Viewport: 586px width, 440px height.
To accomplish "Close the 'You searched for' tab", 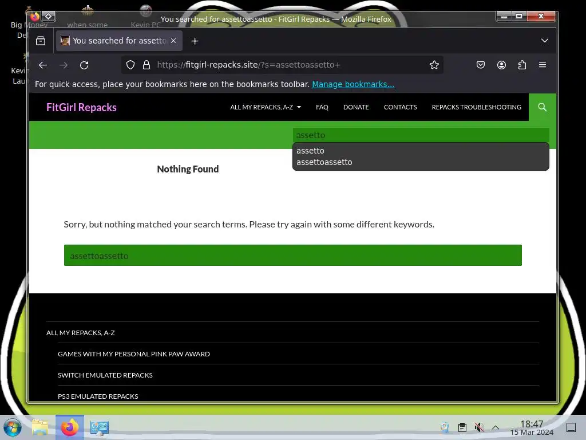I will (x=173, y=41).
